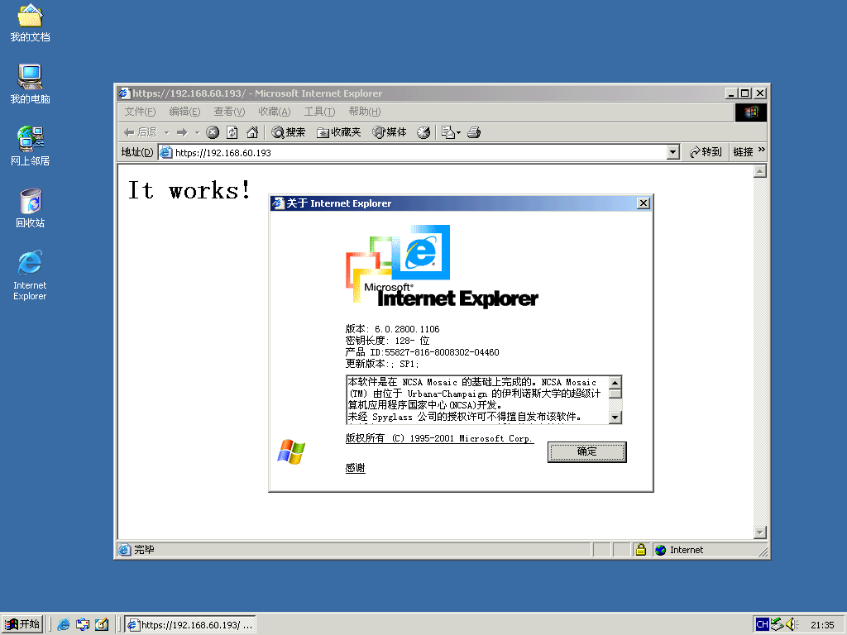Open the View (查看) menu

[229, 112]
